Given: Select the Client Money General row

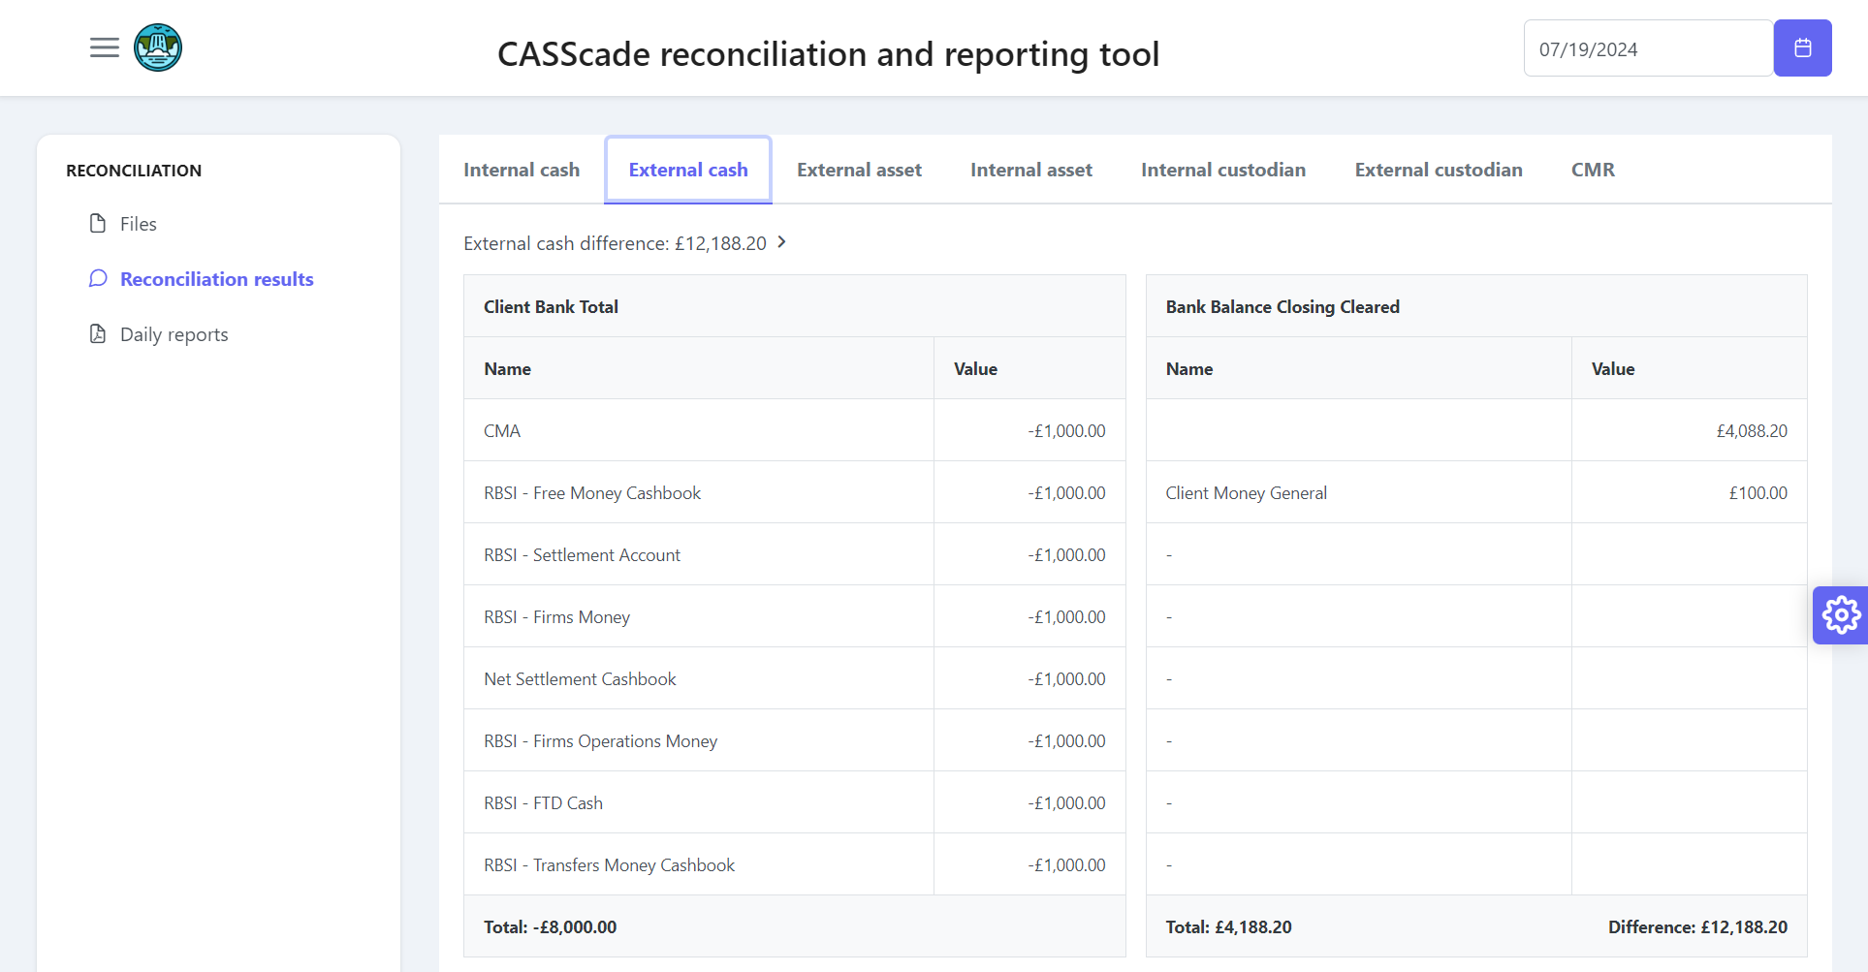Looking at the screenshot, I should tap(1246, 493).
